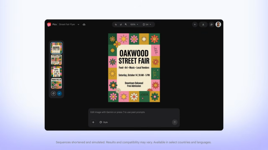Image resolution: width=268 pixels, height=150 pixels.
Task: Click the plus button in top bar
Action: coord(195,25)
